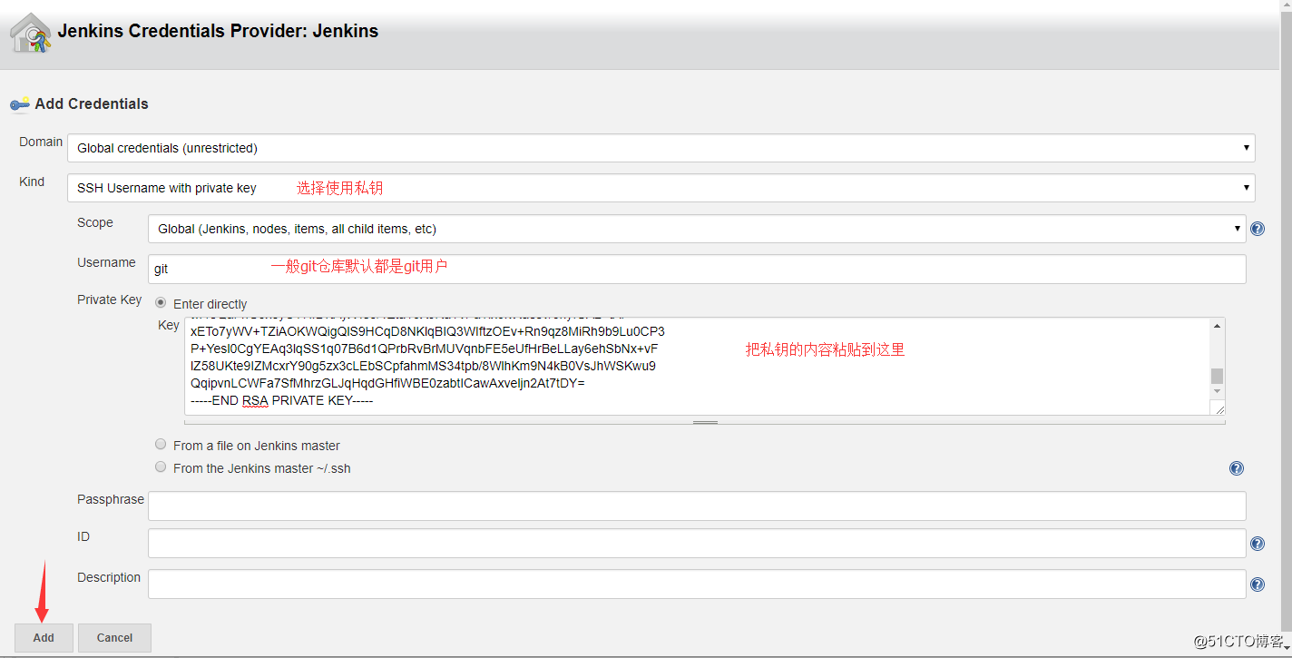Screen dimensions: 1292x658
Task: Click the END RSA PRIVATE KEY line
Action: coord(282,400)
